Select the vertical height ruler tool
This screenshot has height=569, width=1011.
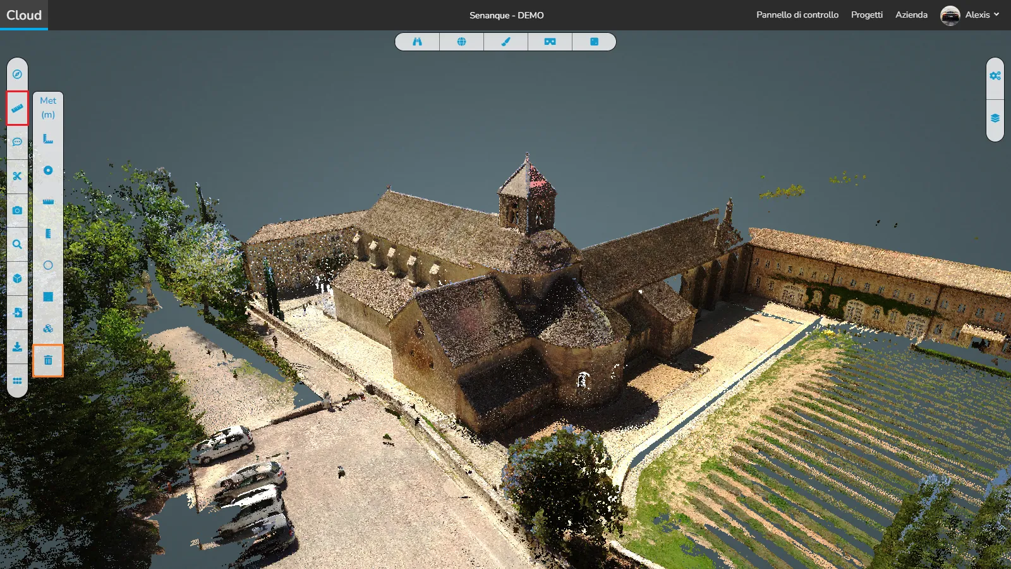click(x=48, y=234)
